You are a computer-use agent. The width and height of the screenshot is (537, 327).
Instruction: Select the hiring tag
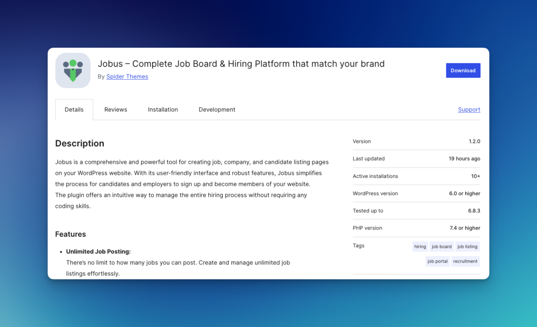point(420,247)
